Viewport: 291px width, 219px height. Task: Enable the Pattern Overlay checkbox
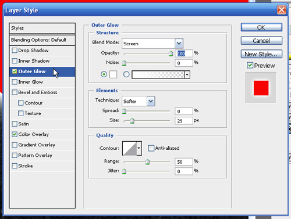click(x=15, y=155)
